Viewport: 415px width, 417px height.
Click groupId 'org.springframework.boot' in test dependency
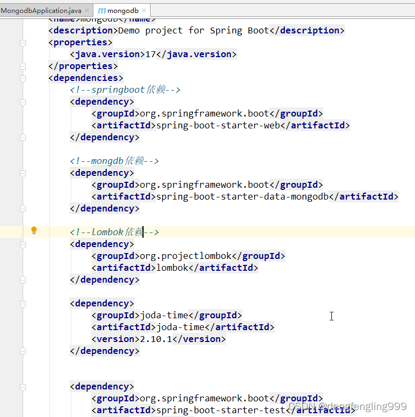(x=205, y=398)
